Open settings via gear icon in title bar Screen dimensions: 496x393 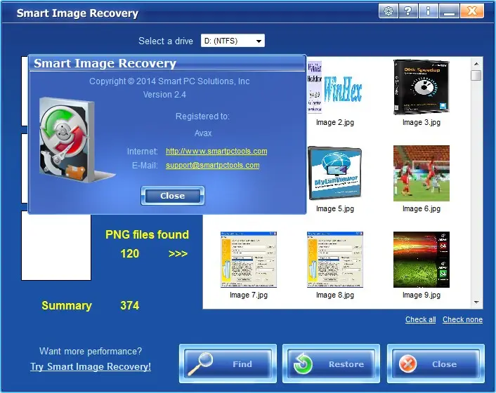pos(388,11)
